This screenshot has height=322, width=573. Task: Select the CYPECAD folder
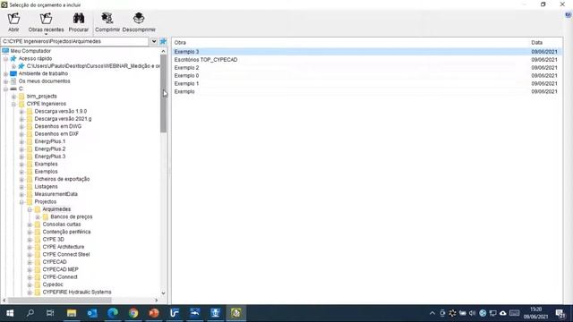(x=55, y=262)
